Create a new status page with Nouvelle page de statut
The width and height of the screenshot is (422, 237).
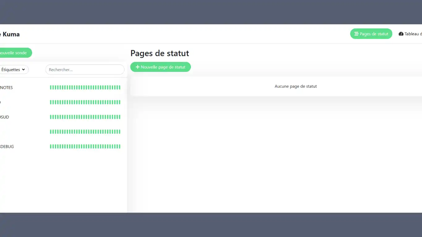tap(160, 67)
